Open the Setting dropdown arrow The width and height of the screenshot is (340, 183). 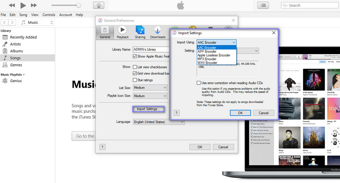pyautogui.click(x=256, y=51)
